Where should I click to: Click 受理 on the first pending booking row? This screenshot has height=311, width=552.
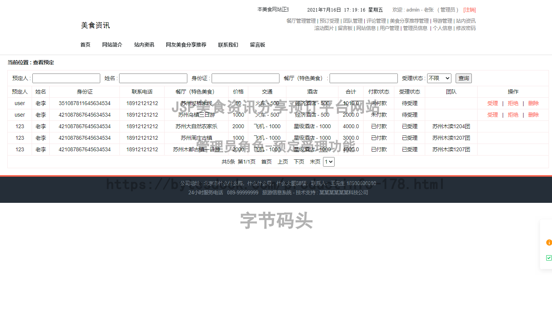click(x=492, y=103)
